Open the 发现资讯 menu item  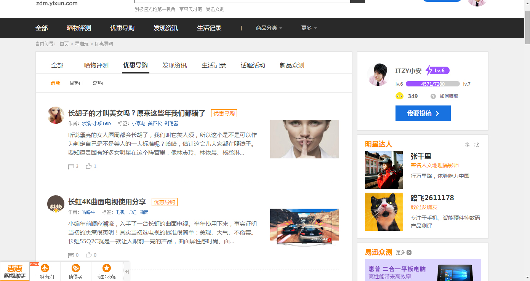point(165,27)
